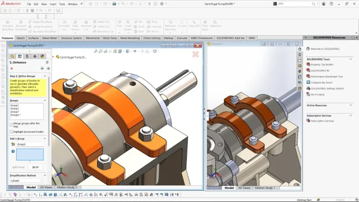Open the DimXpertManager crosshair tab icon
This screenshot has height=202, width=359.
pyautogui.click(x=35, y=56)
